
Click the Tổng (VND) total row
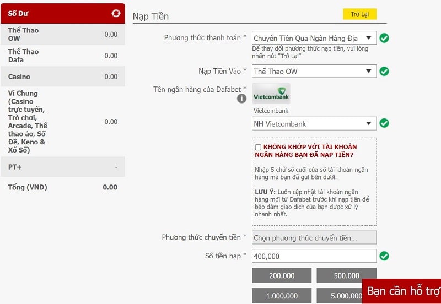coord(63,187)
